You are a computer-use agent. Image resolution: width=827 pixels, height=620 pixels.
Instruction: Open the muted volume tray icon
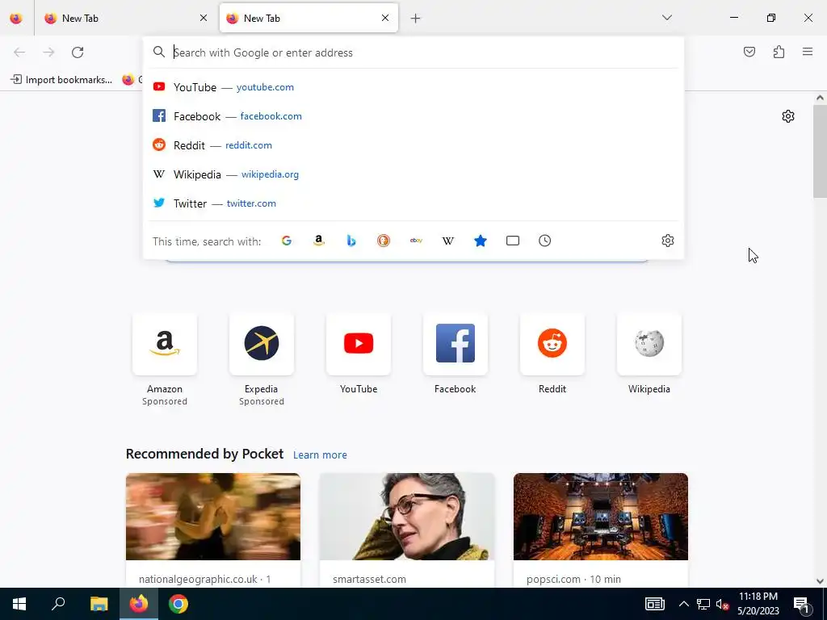point(723,604)
